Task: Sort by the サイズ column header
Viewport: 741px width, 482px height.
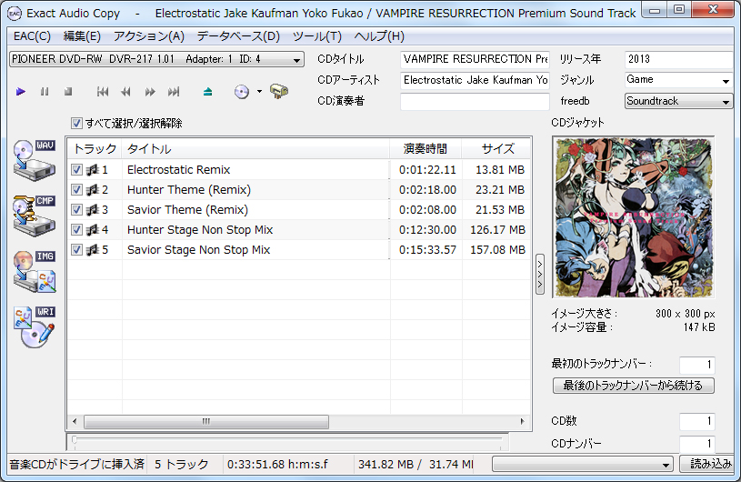Action: coord(496,149)
